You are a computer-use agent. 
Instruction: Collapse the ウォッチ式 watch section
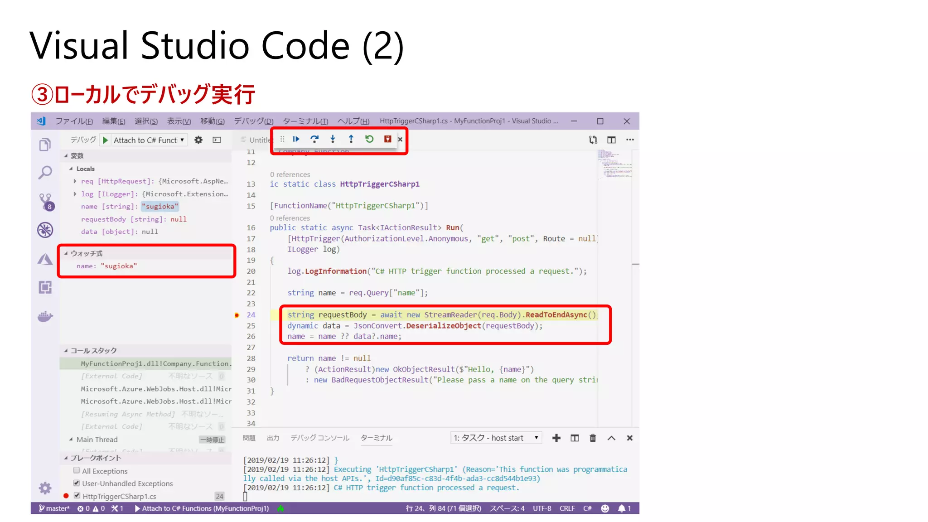66,254
